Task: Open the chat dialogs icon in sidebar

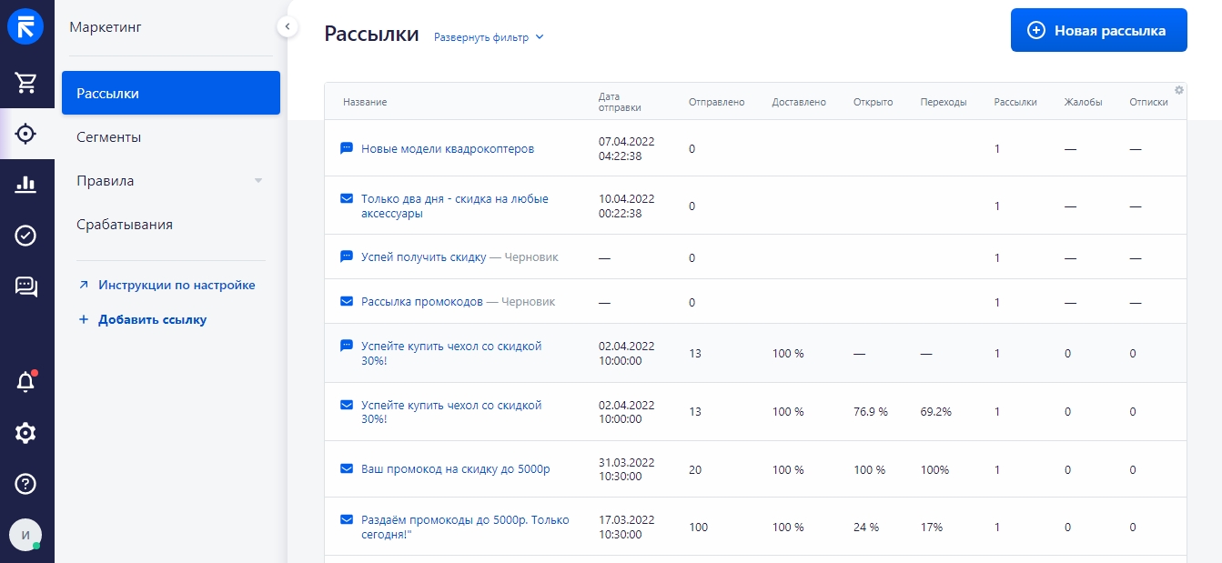Action: pyautogui.click(x=26, y=287)
